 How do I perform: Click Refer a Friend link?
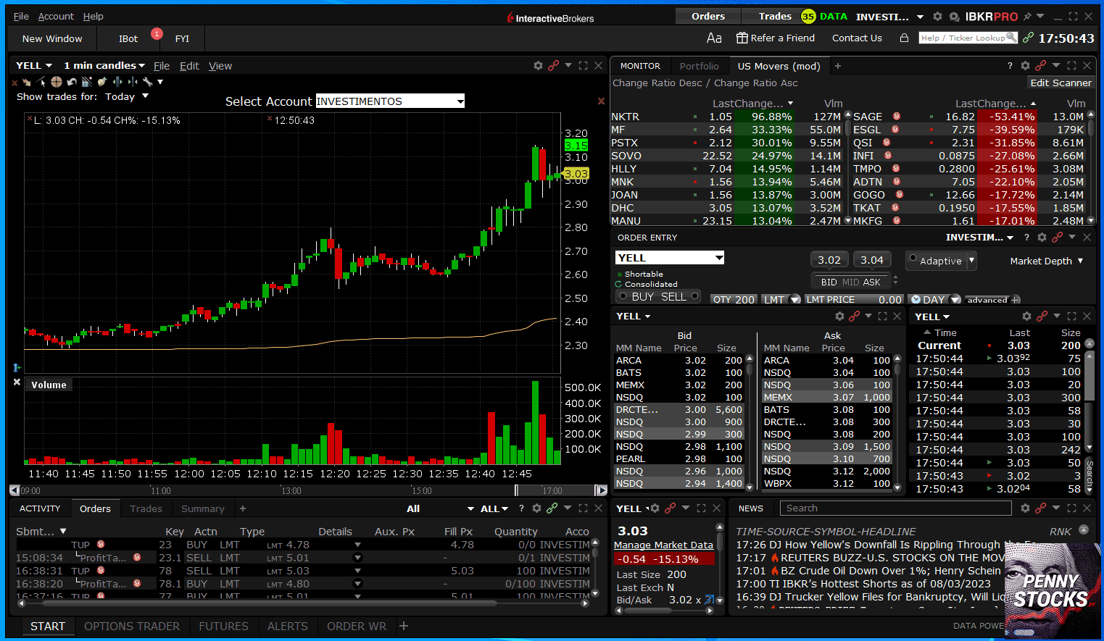776,38
